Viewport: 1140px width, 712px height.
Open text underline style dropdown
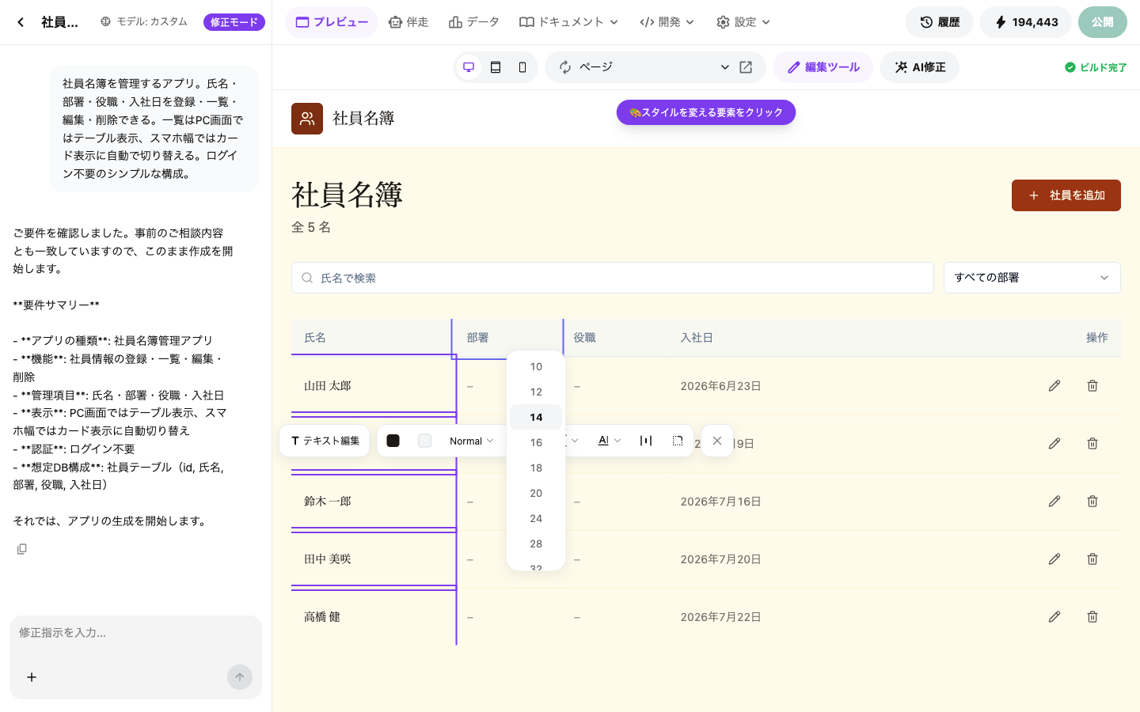click(x=610, y=441)
